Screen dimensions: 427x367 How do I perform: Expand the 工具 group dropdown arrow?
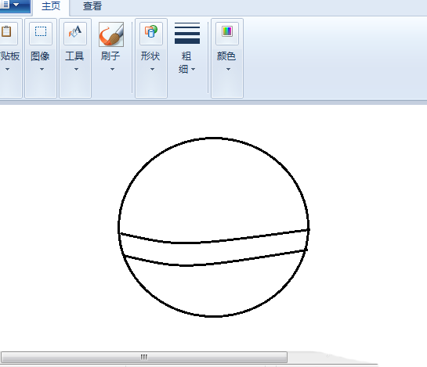[76, 70]
